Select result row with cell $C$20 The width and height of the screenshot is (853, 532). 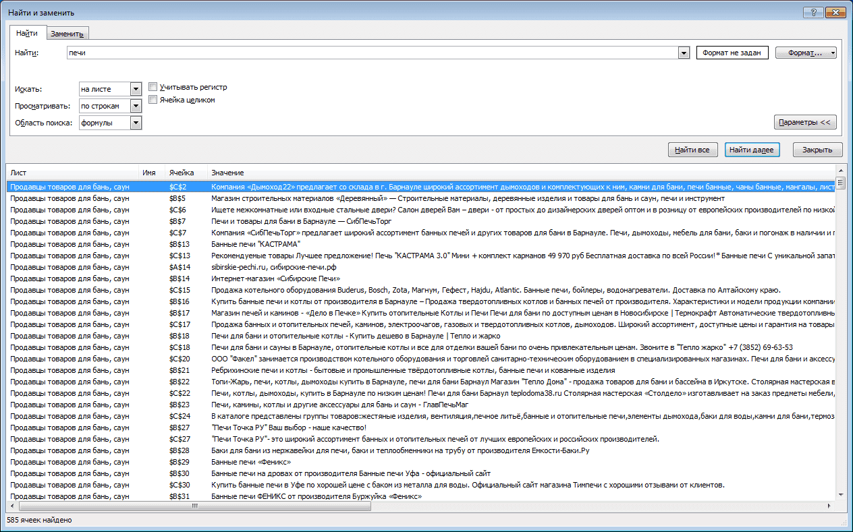click(x=421, y=359)
